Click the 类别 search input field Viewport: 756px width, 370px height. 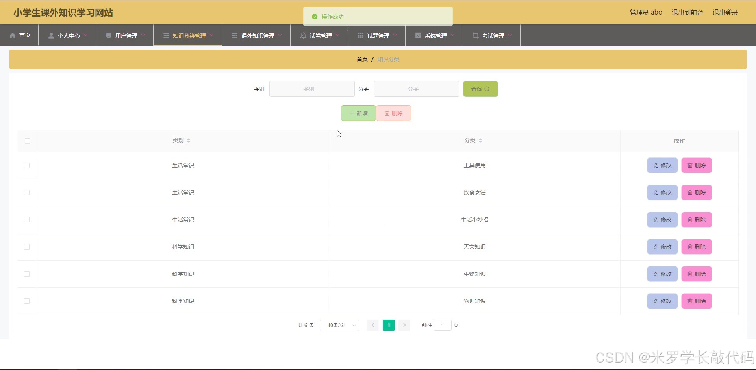point(312,89)
